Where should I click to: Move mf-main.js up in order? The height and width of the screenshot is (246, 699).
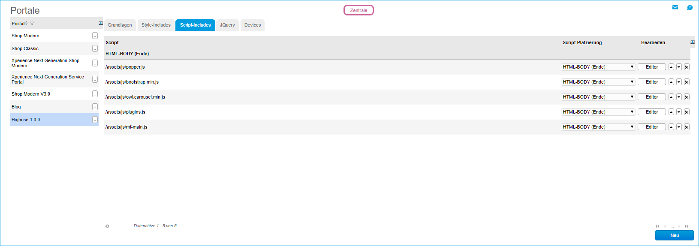tap(671, 127)
